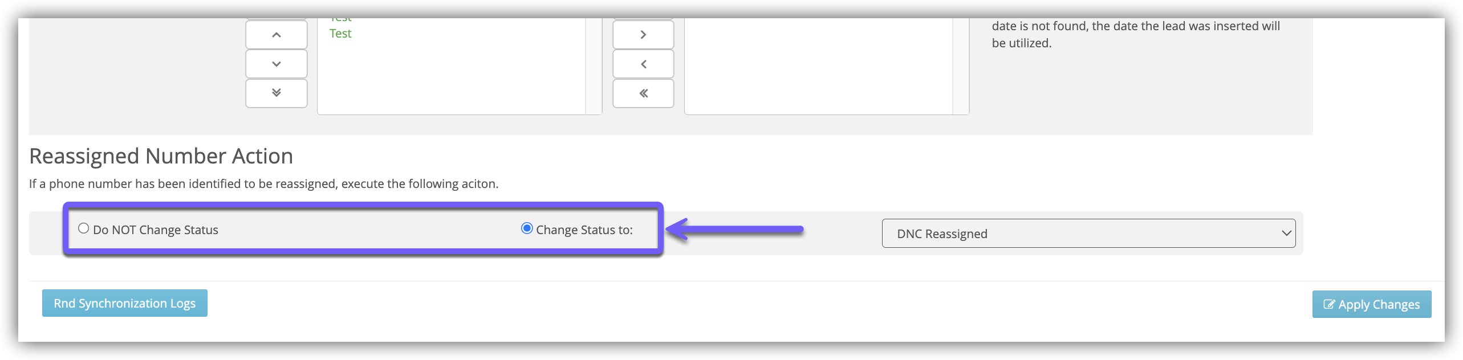Move the selected item up one position
The width and height of the screenshot is (1463, 360).
[276, 35]
